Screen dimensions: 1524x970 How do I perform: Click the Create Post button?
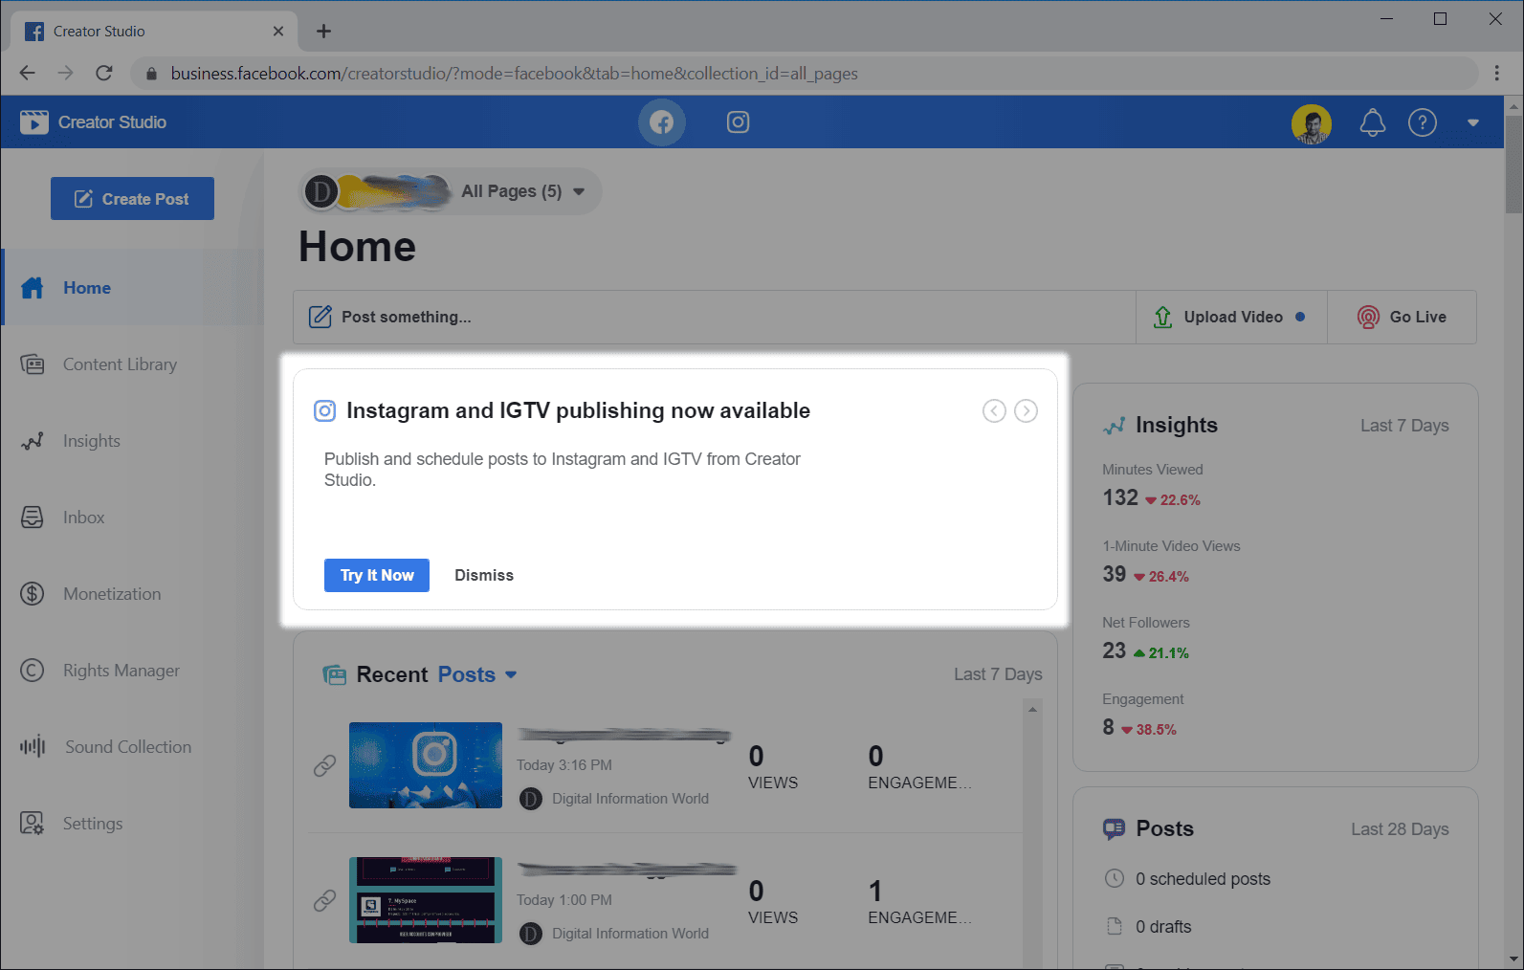point(132,198)
